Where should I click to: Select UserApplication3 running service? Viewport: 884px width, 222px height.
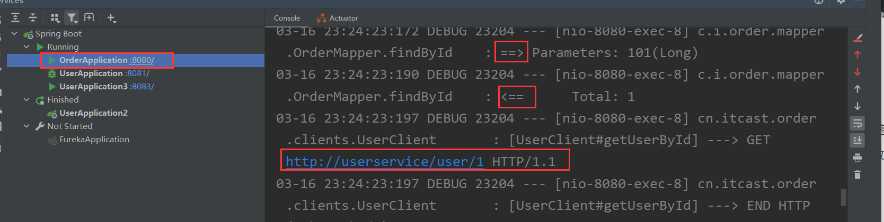[x=93, y=87]
